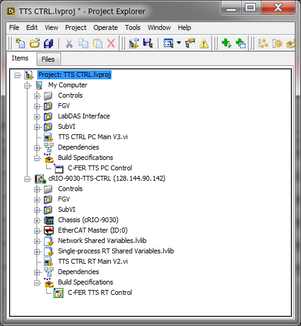Click the Add to project icon
Screen dimensions: 301x326
coord(134,43)
